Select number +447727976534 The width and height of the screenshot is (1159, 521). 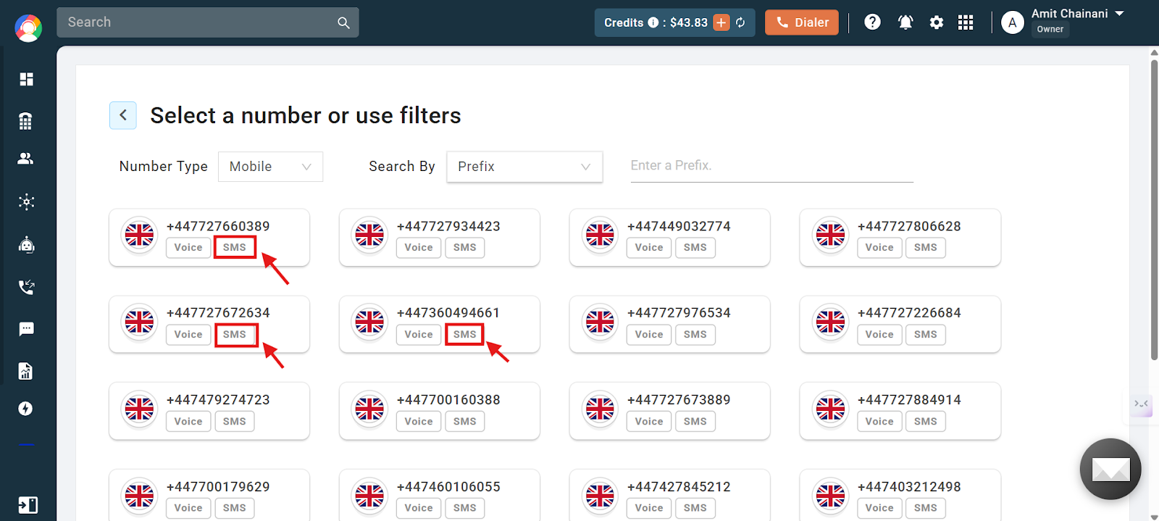(x=670, y=324)
